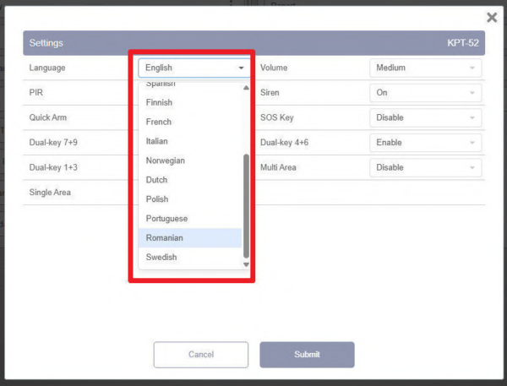This screenshot has width=507, height=386.
Task: Choose Norwegian from the dropdown list
Action: (190, 160)
